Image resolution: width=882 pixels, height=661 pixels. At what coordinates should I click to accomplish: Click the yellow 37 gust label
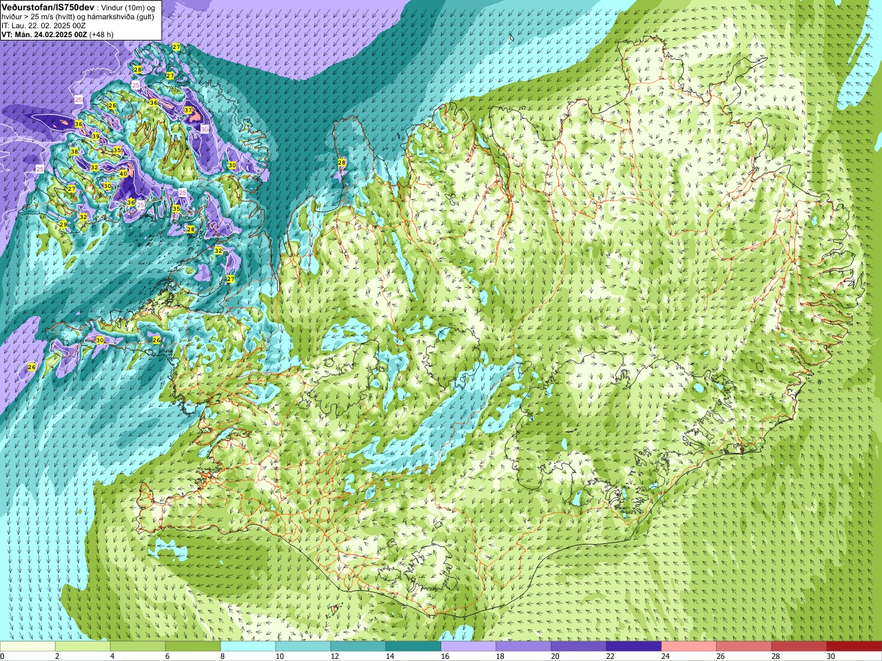[x=188, y=110]
